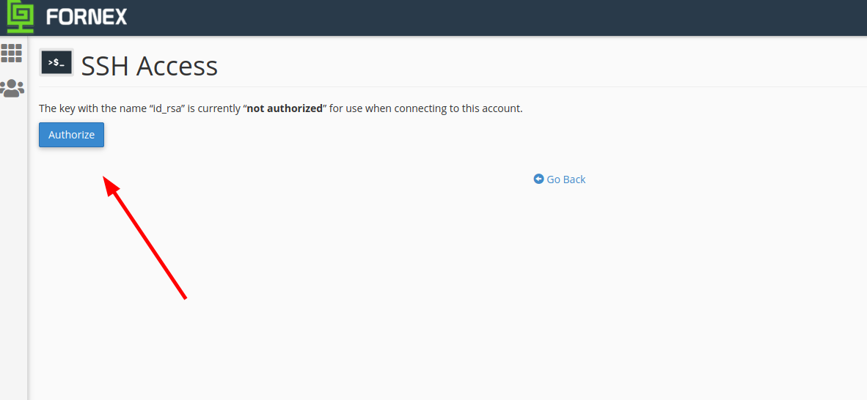The width and height of the screenshot is (867, 400).
Task: Click the "id_rsa" key name in message
Action: (167, 108)
